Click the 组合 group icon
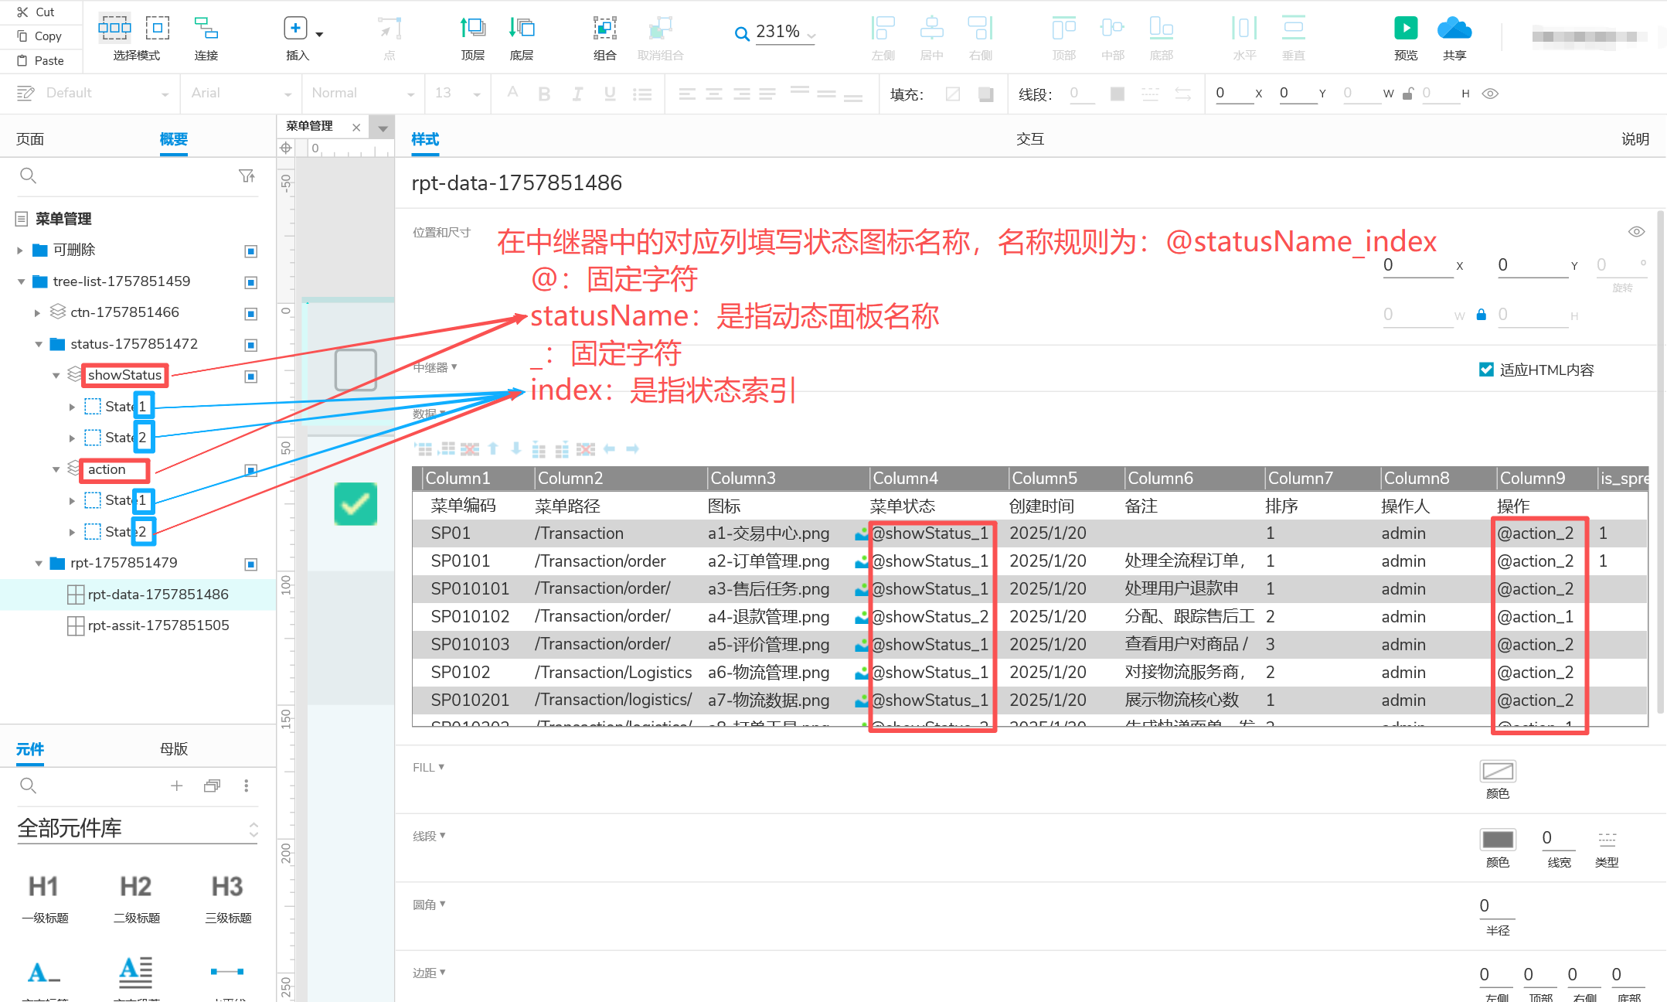Viewport: 1667px width, 1002px height. tap(605, 29)
